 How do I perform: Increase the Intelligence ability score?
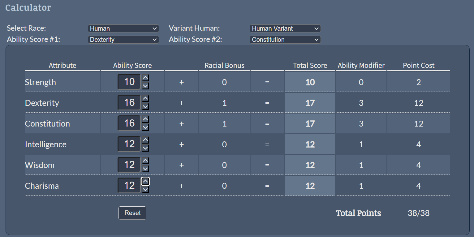pos(145,140)
